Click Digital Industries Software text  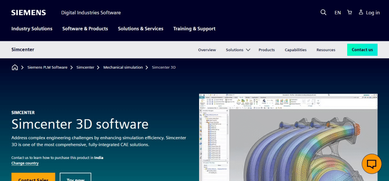(x=91, y=13)
